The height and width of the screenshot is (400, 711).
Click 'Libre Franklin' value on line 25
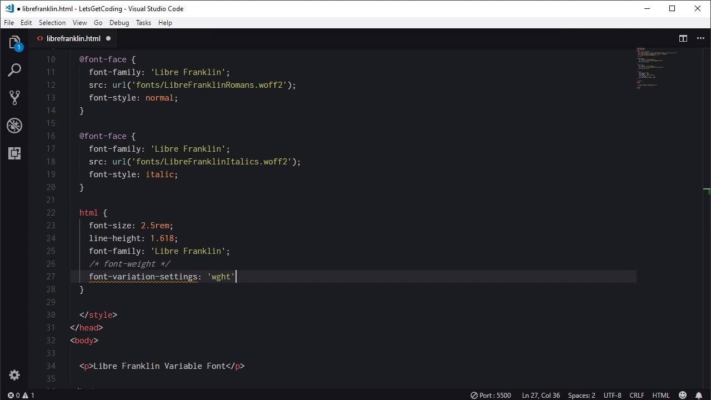(188, 251)
